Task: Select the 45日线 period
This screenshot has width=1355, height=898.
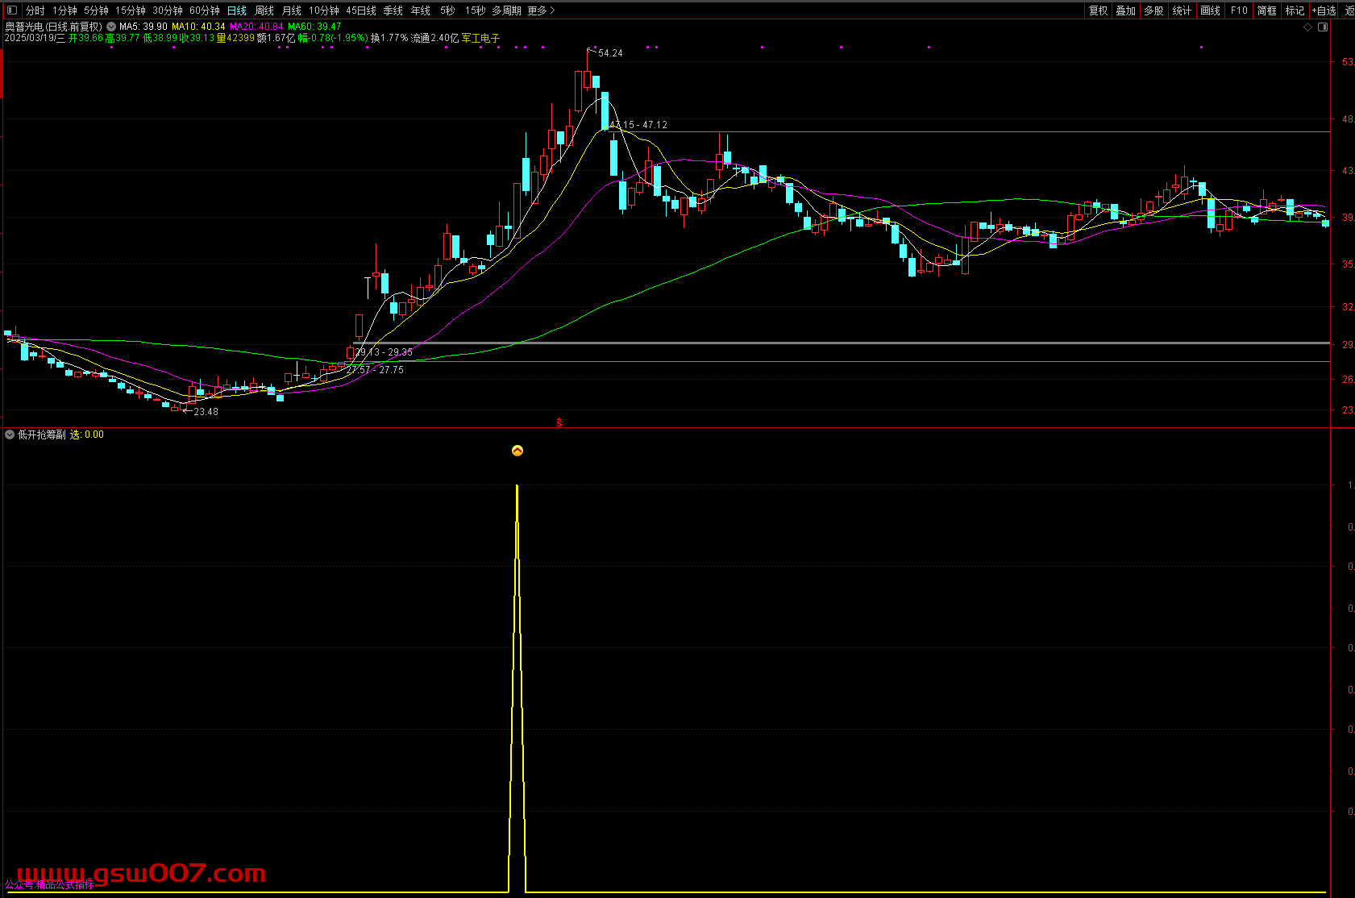Action: point(361,10)
